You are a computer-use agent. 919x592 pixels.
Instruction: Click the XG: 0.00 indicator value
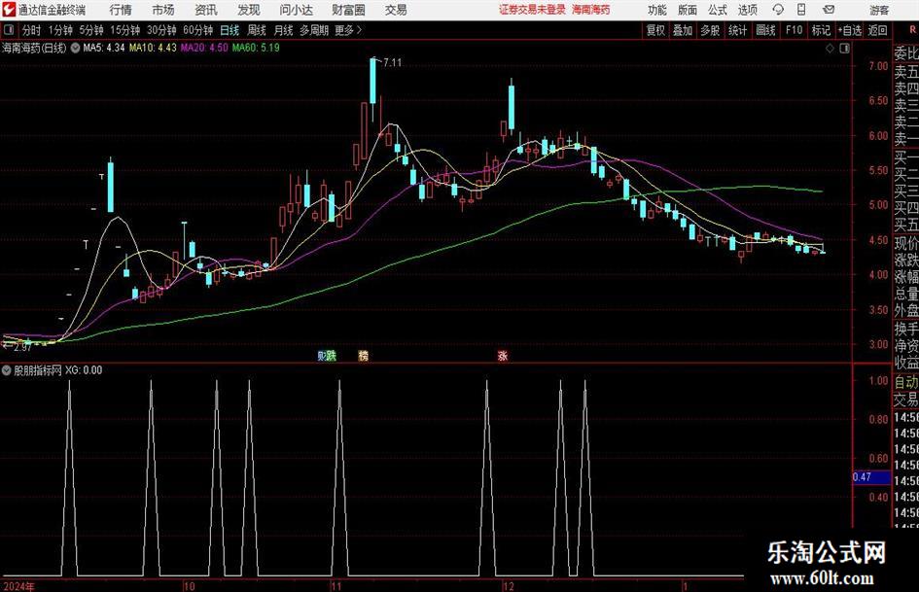click(x=84, y=370)
